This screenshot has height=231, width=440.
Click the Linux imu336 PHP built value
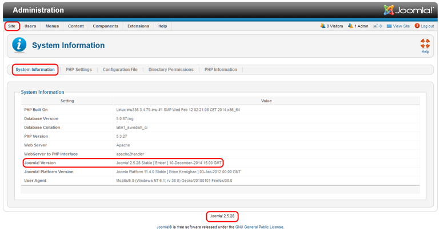(x=178, y=110)
